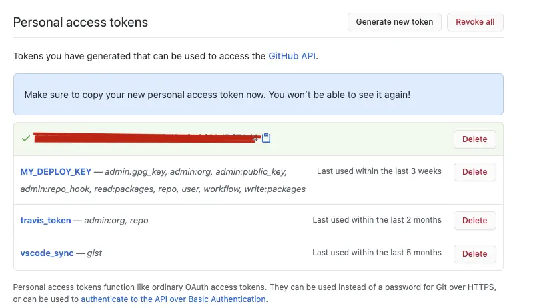
Task: Click the Revoke all button
Action: pos(475,22)
